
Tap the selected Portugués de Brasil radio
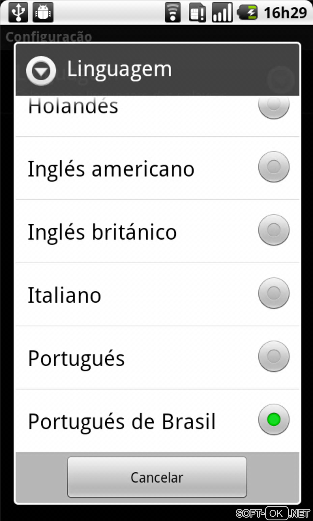point(274,420)
